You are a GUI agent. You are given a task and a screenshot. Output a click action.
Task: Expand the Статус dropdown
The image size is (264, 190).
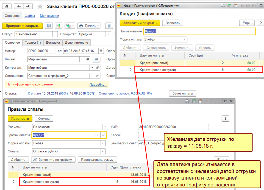pos(55,34)
